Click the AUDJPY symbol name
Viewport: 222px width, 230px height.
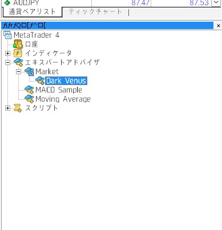point(26,3)
